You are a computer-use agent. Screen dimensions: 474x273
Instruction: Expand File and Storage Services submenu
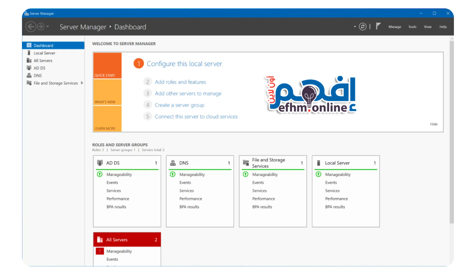pyautogui.click(x=82, y=83)
